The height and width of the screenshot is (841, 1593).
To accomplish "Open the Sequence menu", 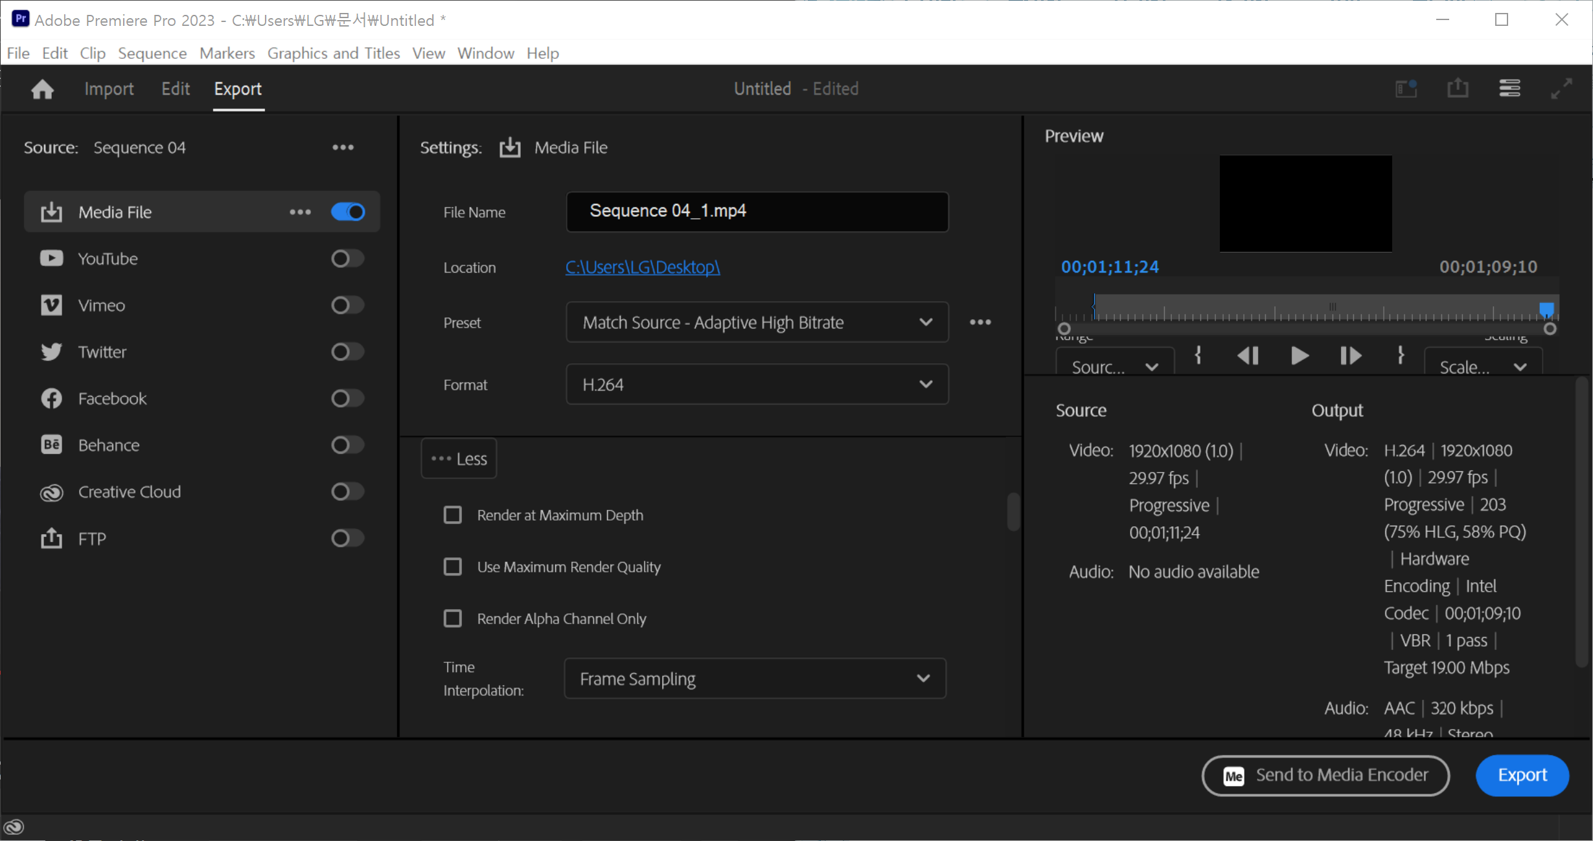I will point(152,53).
